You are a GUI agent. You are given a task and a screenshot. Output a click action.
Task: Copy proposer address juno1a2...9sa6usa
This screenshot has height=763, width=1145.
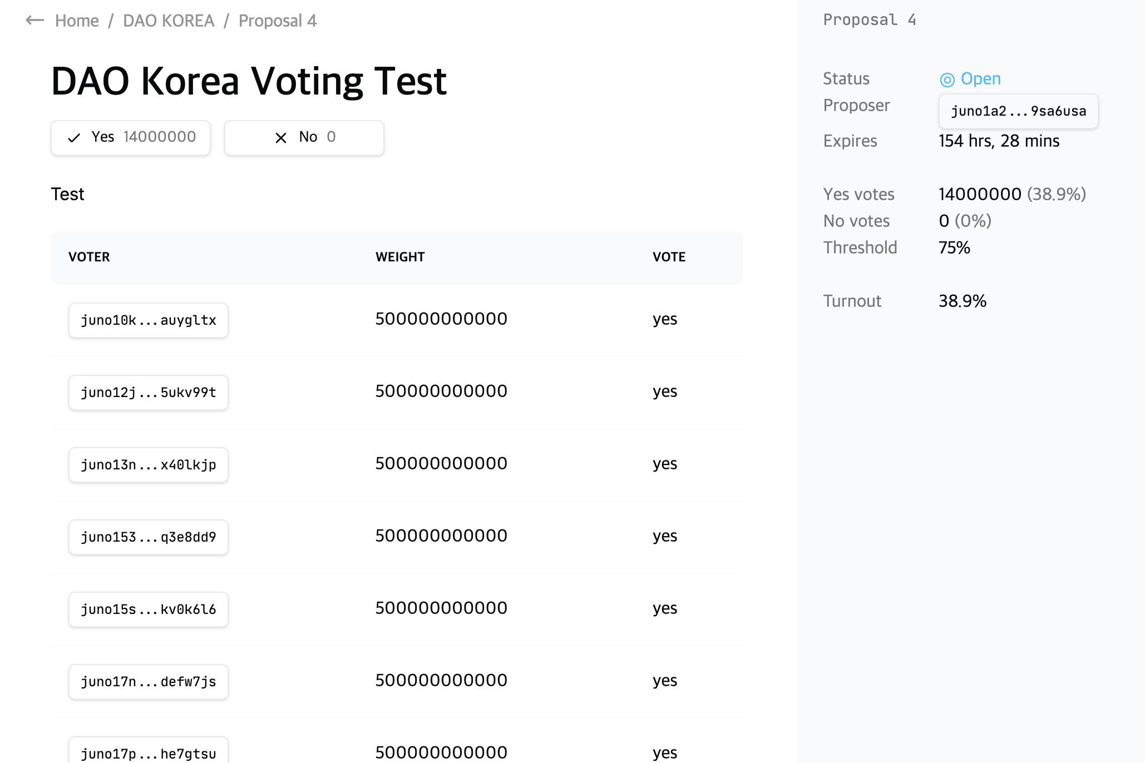tap(1018, 111)
